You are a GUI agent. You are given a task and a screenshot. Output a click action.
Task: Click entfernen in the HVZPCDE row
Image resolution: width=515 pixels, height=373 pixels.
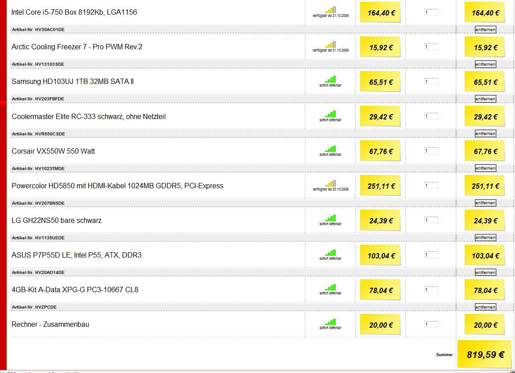click(486, 307)
